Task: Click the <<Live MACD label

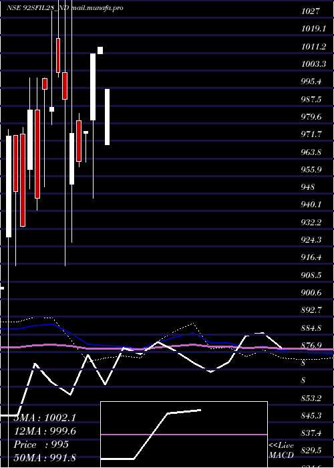Action: pyautogui.click(x=281, y=451)
